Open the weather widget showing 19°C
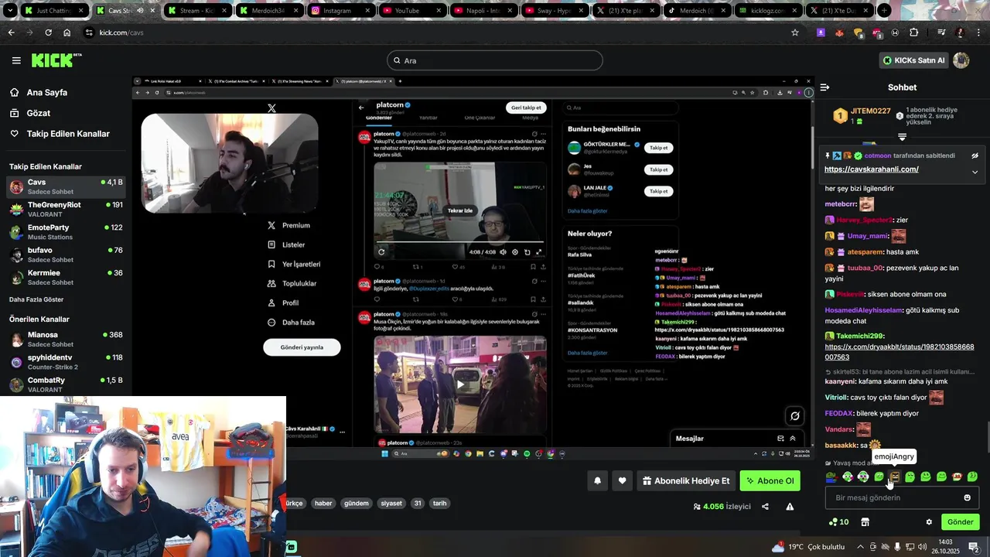 807,547
